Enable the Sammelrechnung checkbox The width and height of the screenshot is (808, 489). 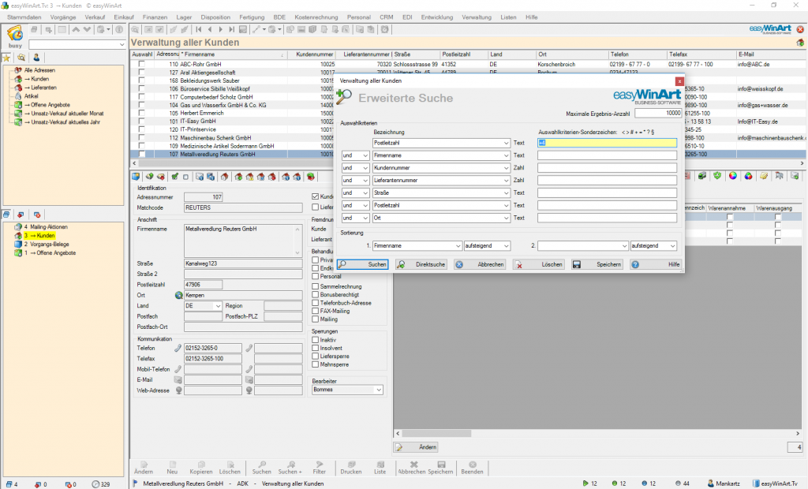316,286
